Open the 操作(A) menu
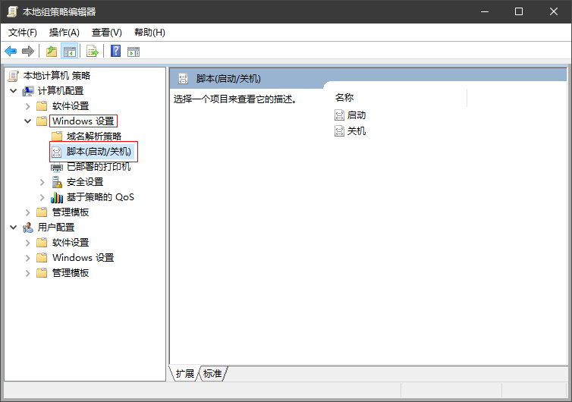 click(64, 33)
